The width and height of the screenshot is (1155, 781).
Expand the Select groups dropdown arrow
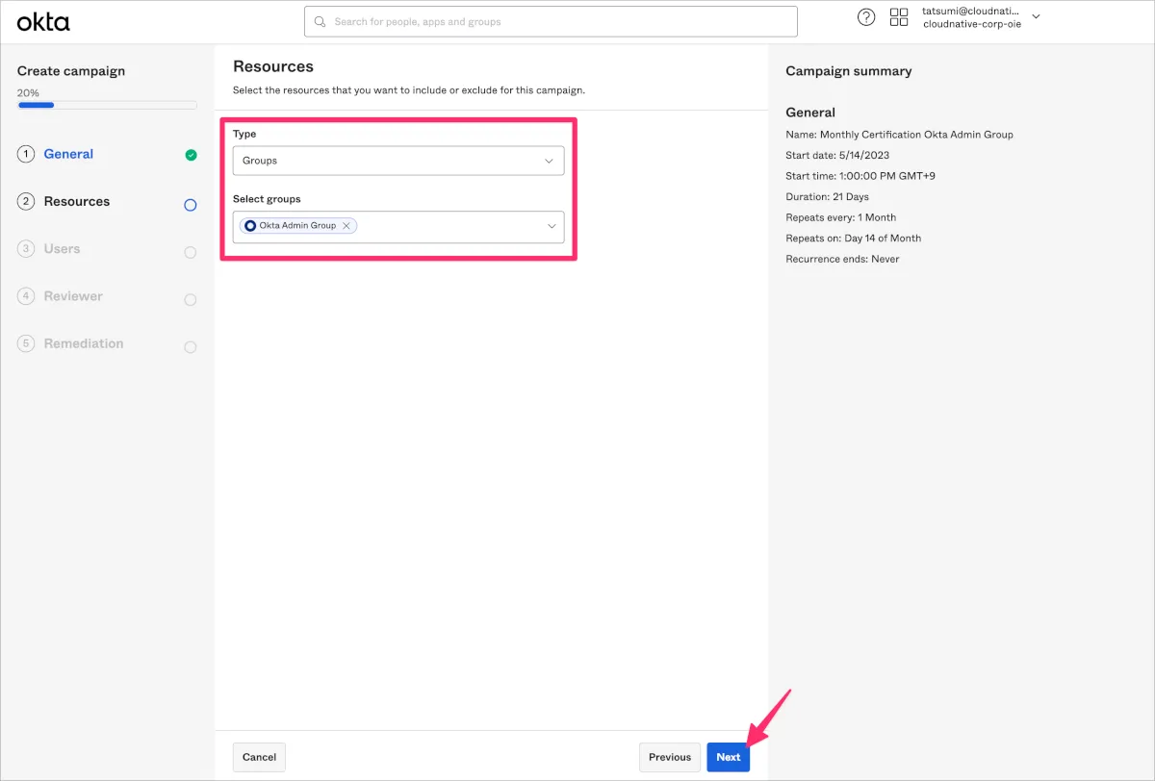click(x=552, y=226)
